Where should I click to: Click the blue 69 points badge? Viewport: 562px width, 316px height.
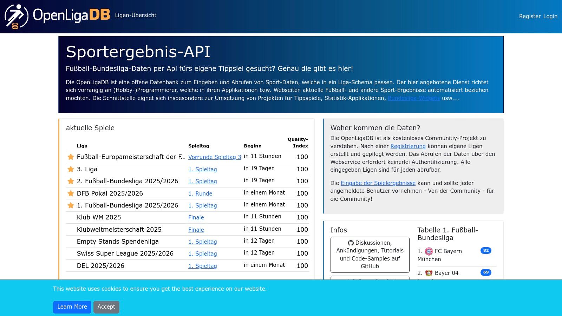(486, 272)
